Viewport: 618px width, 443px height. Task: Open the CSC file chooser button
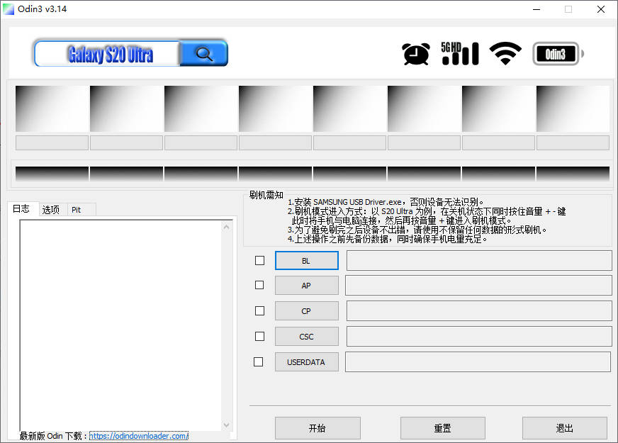point(307,337)
